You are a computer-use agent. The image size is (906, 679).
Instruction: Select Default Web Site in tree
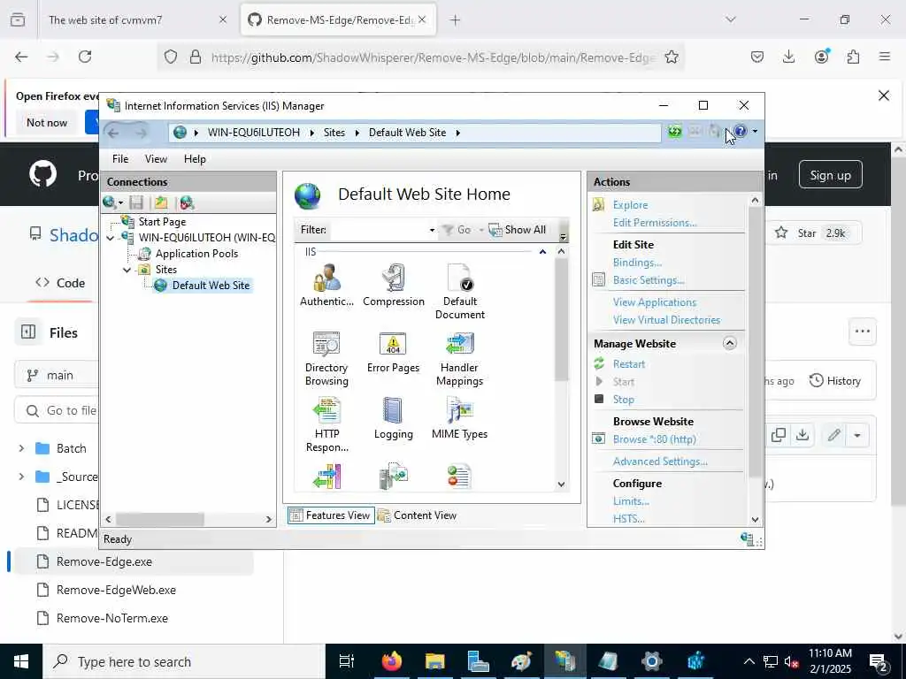point(211,286)
